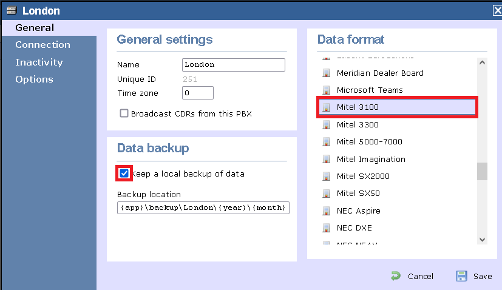Click the data format list's down arrow
502x290 pixels.
click(482, 240)
